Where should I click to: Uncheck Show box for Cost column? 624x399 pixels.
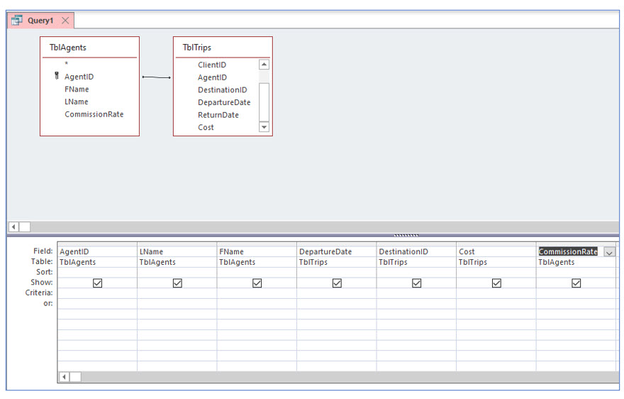click(496, 283)
